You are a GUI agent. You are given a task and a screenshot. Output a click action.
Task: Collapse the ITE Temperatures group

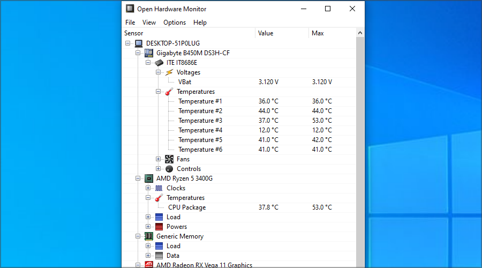pos(159,92)
